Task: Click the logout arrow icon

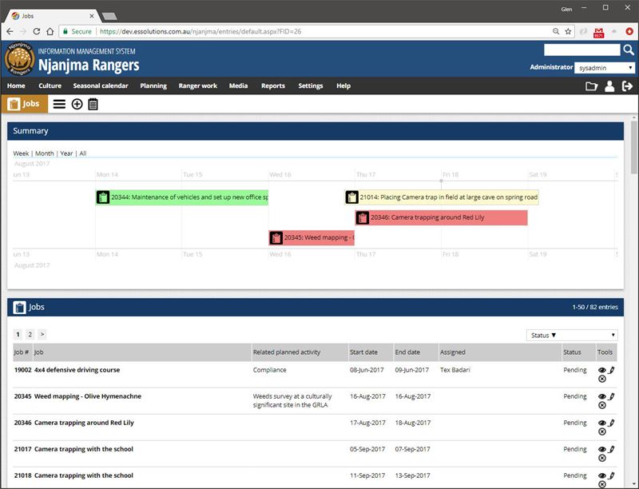Action: coord(628,86)
